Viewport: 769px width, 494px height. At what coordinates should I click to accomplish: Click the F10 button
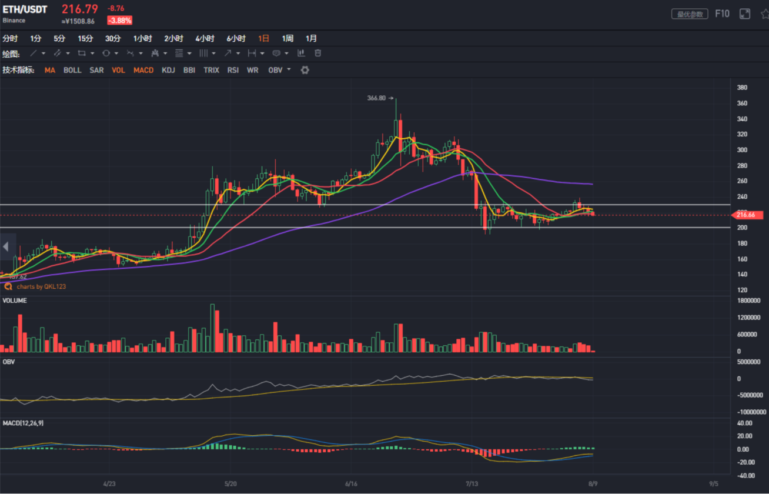(x=722, y=14)
